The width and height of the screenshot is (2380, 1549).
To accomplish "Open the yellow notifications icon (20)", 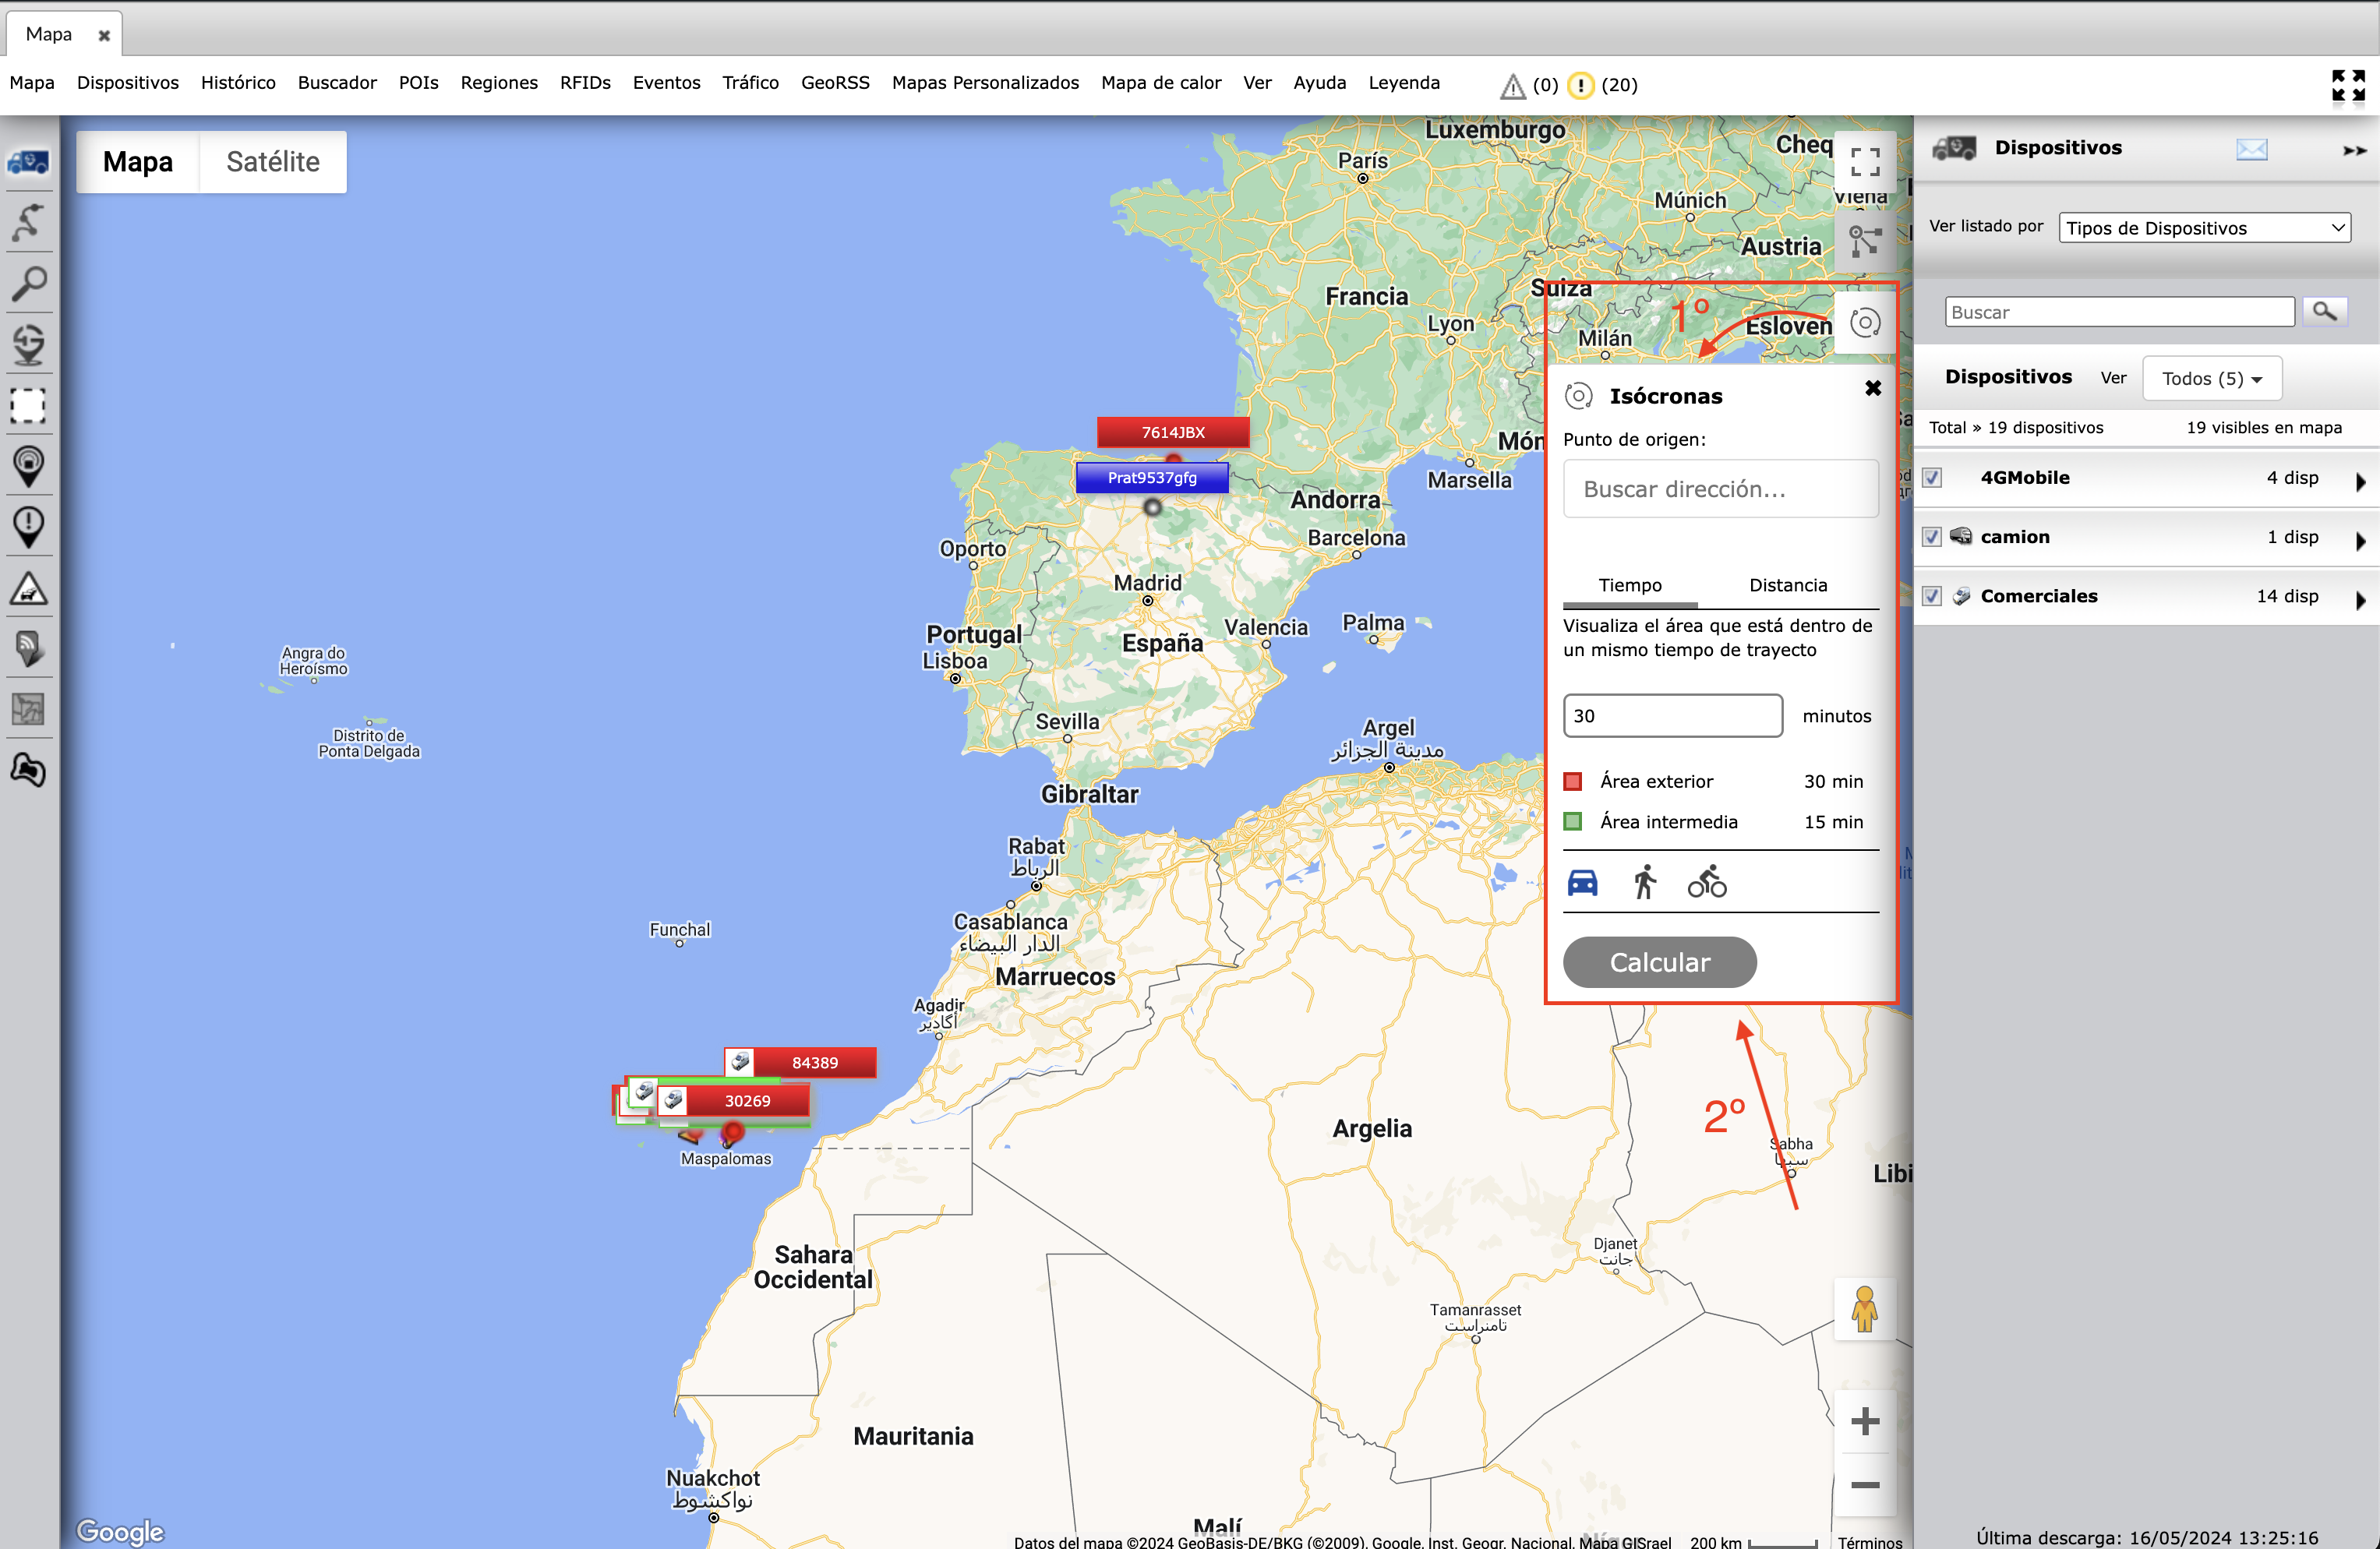I will coord(1580,86).
